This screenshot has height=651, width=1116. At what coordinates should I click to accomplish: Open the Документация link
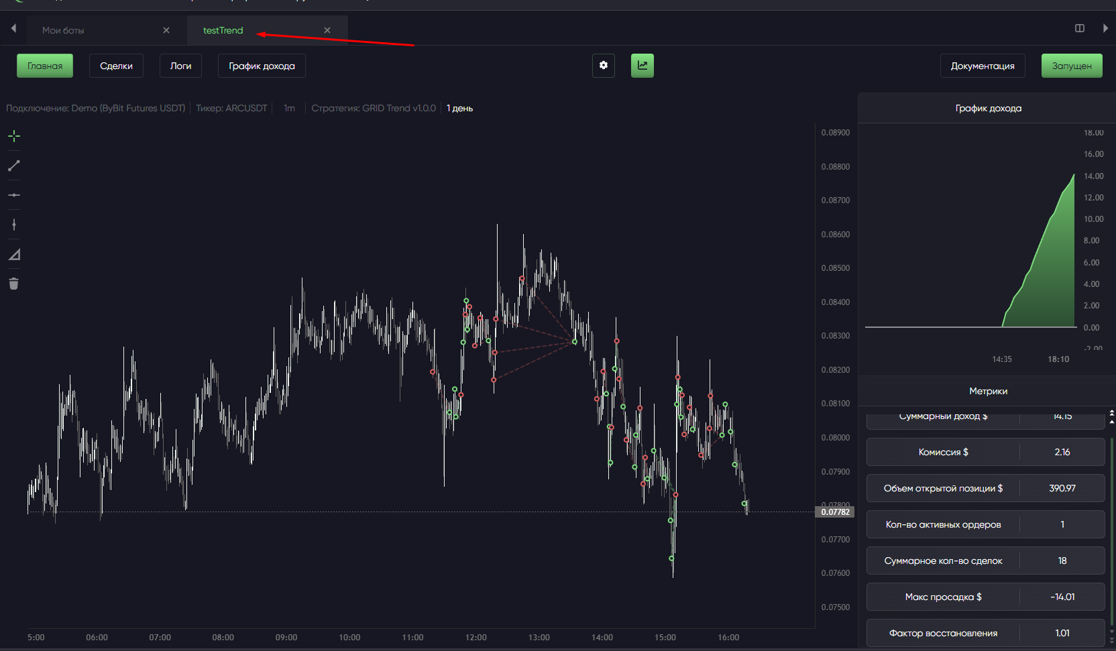coord(982,66)
